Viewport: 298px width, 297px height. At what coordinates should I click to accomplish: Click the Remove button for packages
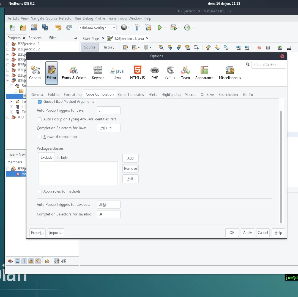130,169
